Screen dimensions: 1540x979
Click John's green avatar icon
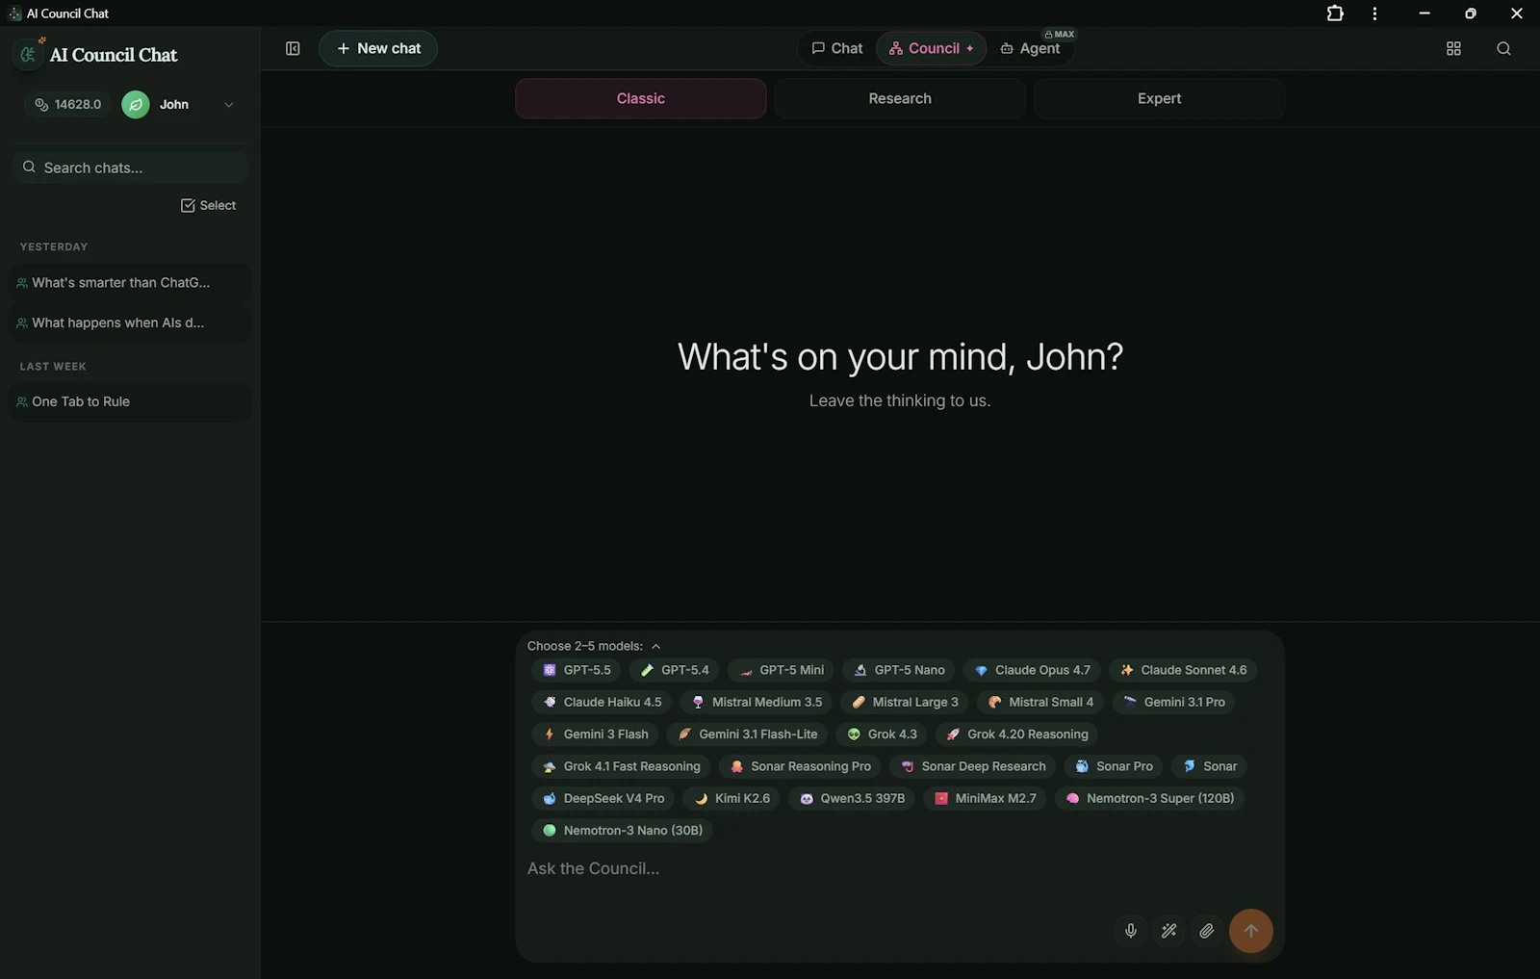pos(136,104)
